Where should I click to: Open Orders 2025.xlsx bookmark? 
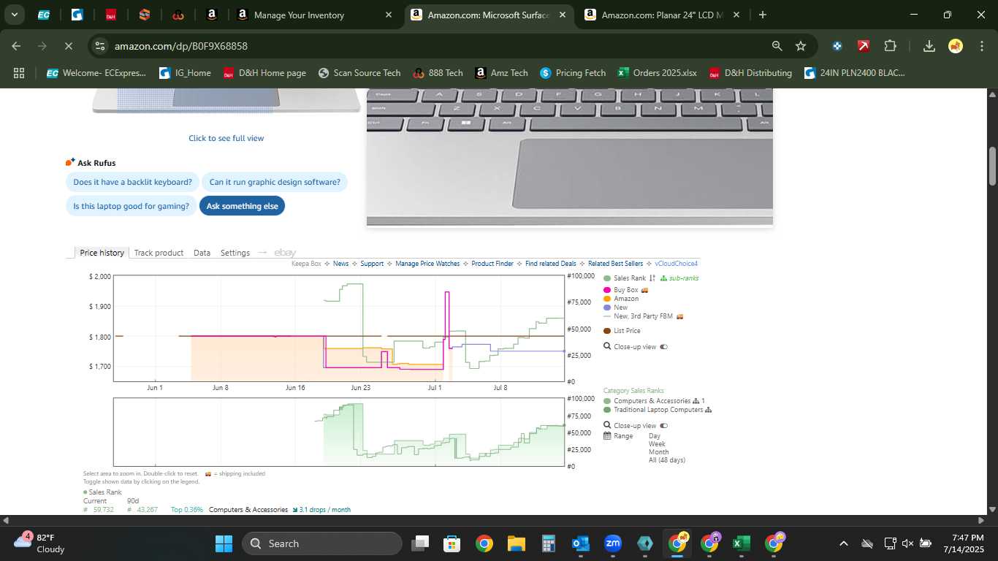tap(658, 73)
